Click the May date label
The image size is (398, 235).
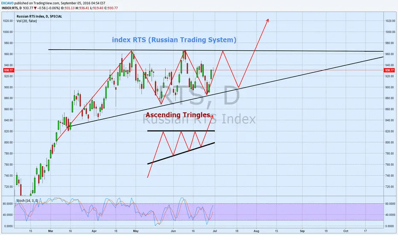136,231
